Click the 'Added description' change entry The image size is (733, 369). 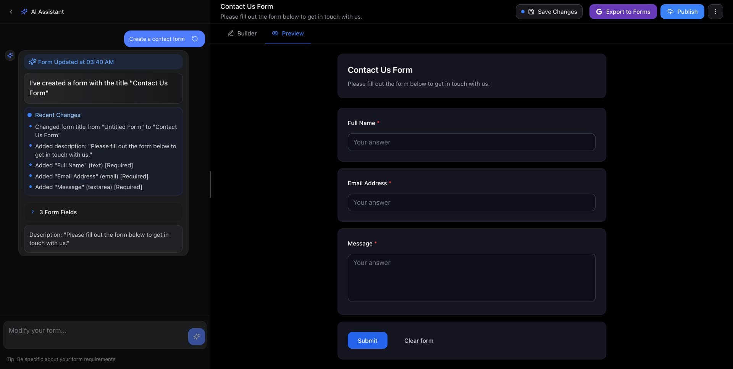106,151
